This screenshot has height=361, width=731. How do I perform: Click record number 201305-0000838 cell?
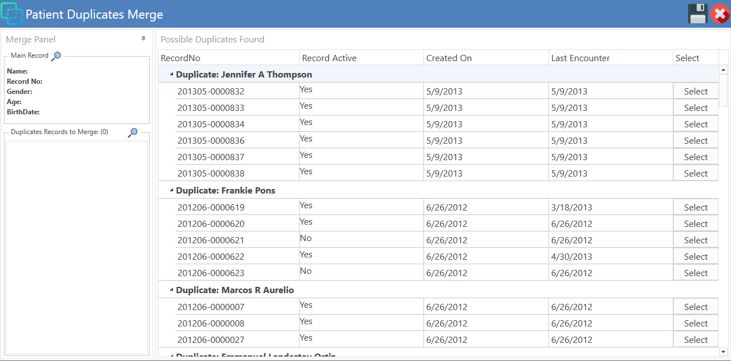point(237,173)
